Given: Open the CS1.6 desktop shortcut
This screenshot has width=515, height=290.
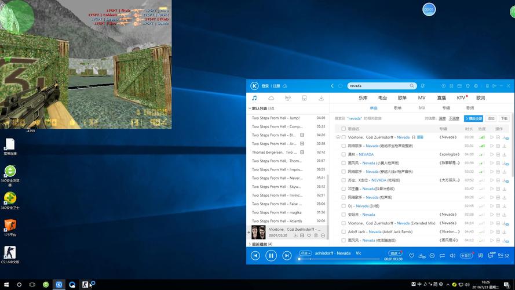Looking at the screenshot, I should [10, 255].
